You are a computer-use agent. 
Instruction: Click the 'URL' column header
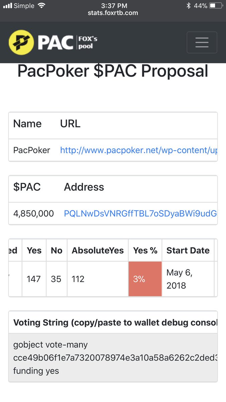70,124
